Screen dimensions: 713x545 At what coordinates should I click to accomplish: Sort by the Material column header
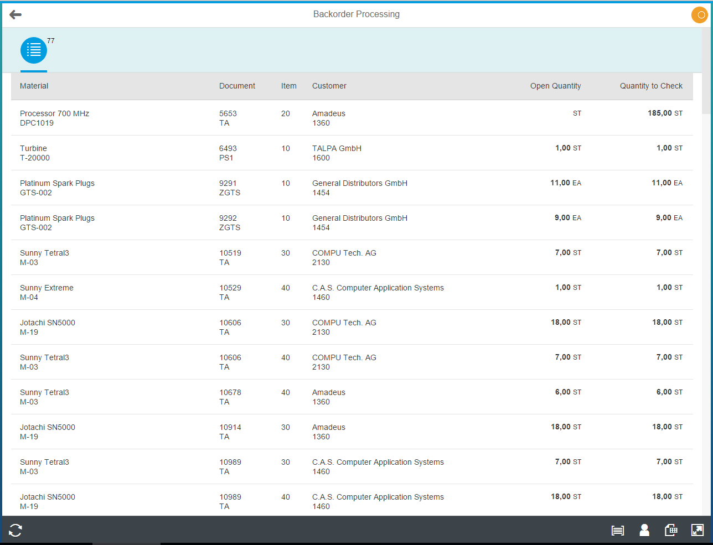click(x=34, y=86)
